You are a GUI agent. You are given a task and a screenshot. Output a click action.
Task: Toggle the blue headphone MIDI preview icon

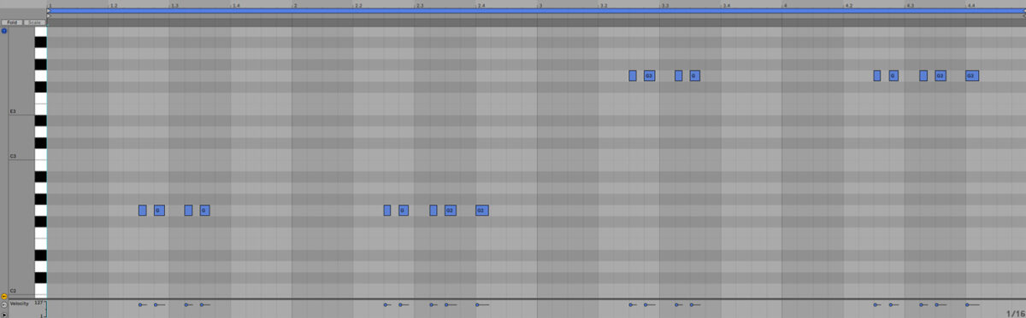(4, 31)
